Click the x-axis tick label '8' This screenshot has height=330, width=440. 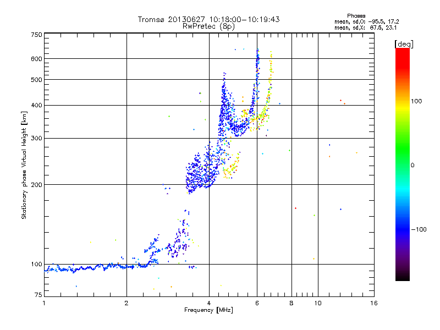point(291,303)
